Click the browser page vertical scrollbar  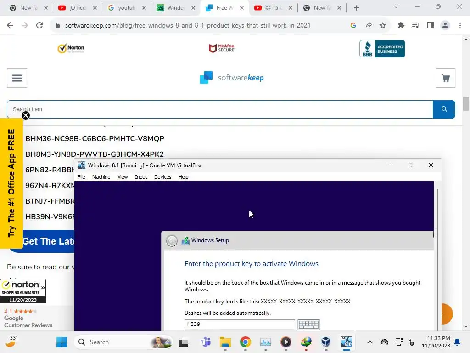tap(466, 104)
